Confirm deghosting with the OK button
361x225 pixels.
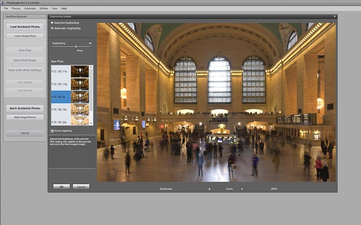(61, 187)
